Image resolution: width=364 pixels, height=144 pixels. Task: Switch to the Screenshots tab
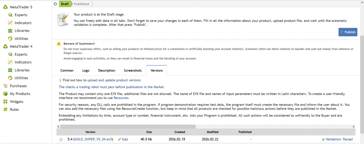pos(133,70)
